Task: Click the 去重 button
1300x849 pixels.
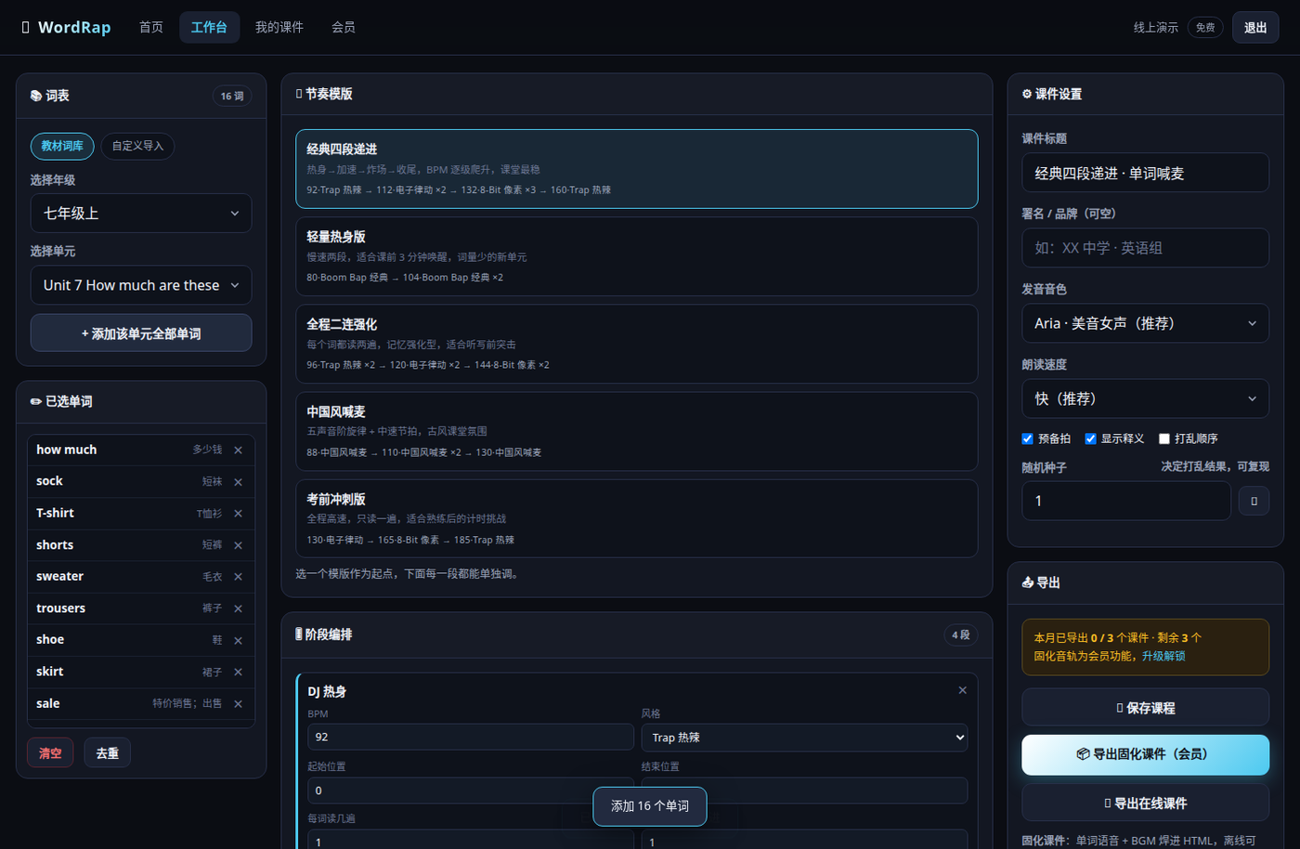Action: tap(108, 753)
